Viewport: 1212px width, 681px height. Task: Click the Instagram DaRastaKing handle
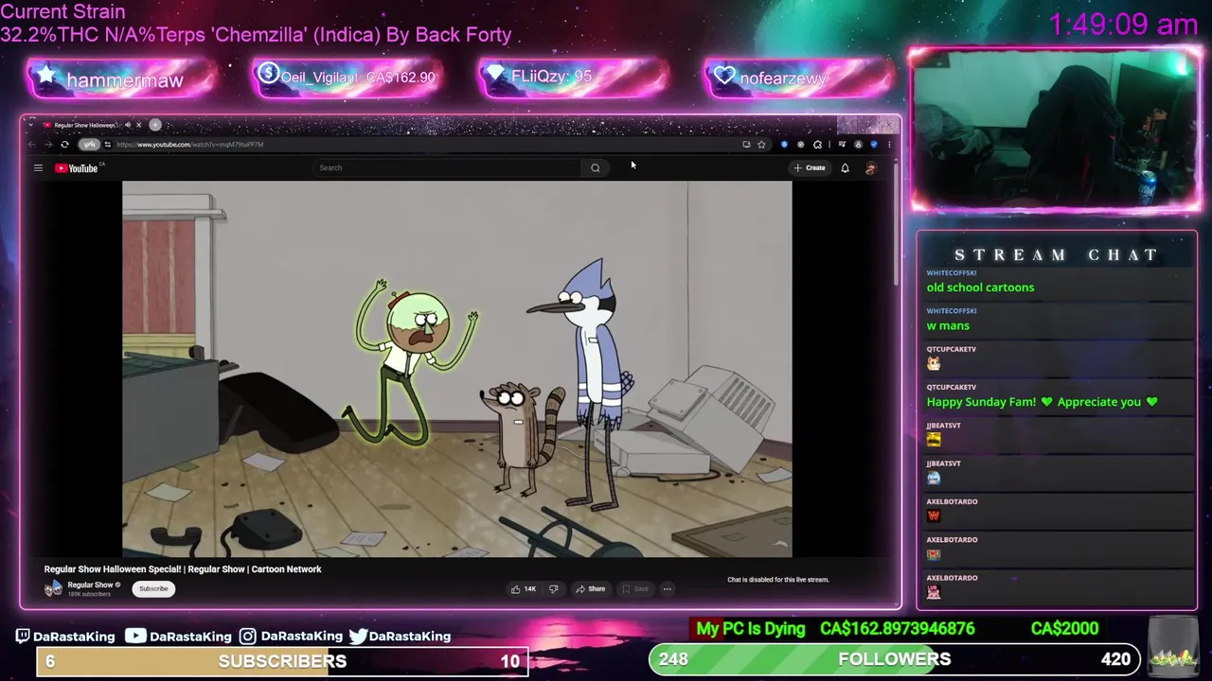[292, 637]
